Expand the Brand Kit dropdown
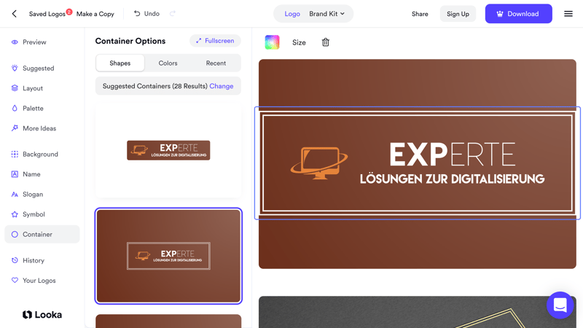583x328 pixels. (326, 14)
